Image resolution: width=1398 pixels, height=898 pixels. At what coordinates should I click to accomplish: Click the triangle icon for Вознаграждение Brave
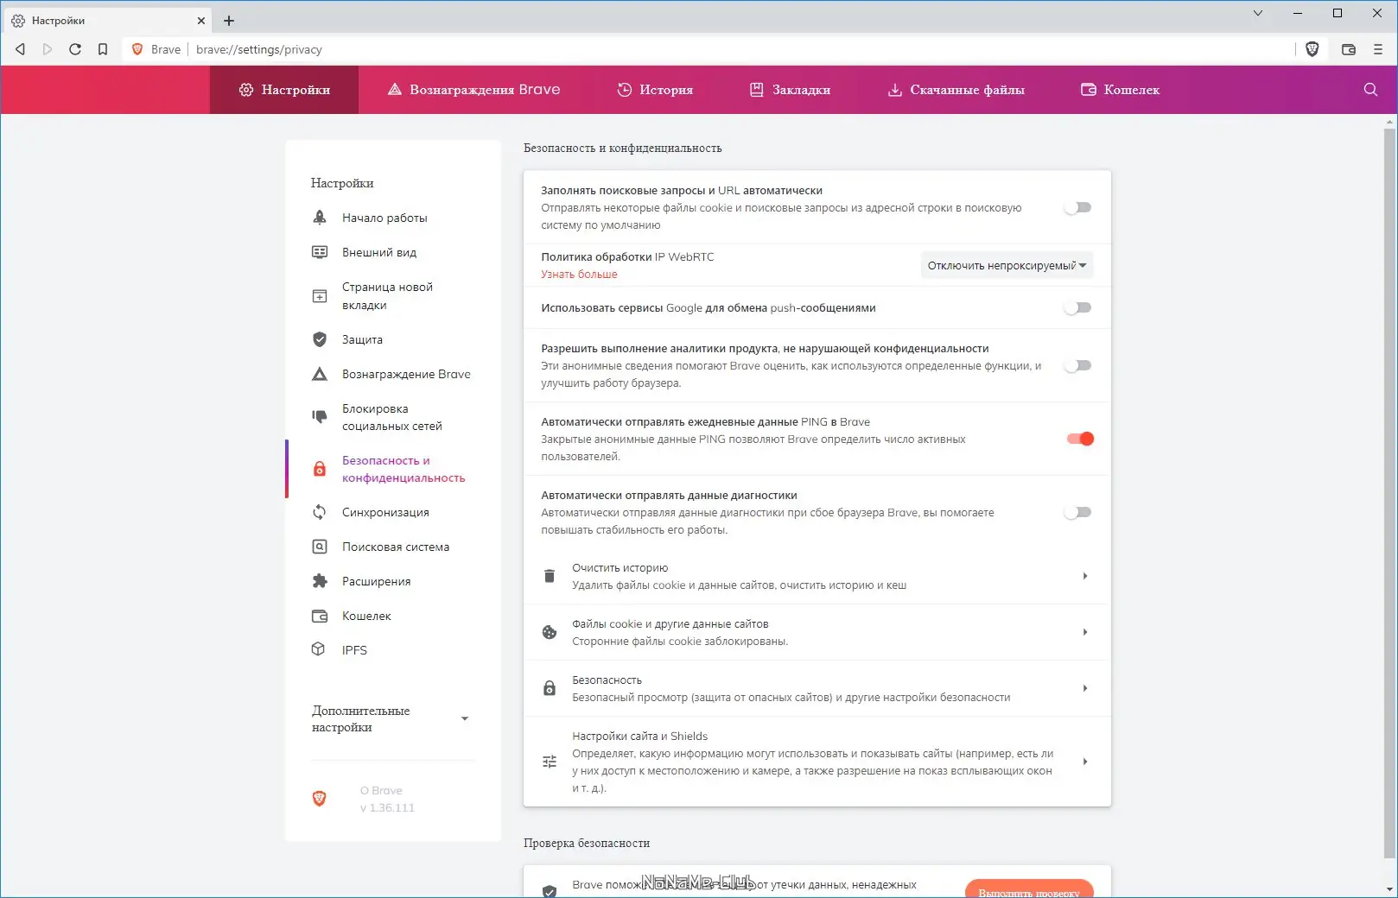[x=320, y=374]
